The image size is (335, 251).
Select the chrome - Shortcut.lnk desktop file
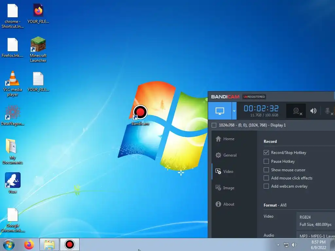(x=13, y=16)
